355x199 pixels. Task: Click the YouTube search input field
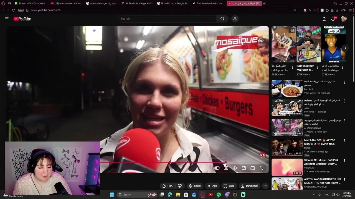point(167,19)
